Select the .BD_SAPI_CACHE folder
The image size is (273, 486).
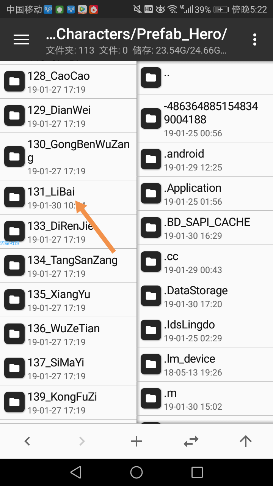click(205, 228)
